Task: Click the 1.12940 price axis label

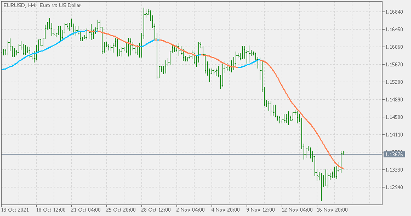Action: (x=394, y=187)
